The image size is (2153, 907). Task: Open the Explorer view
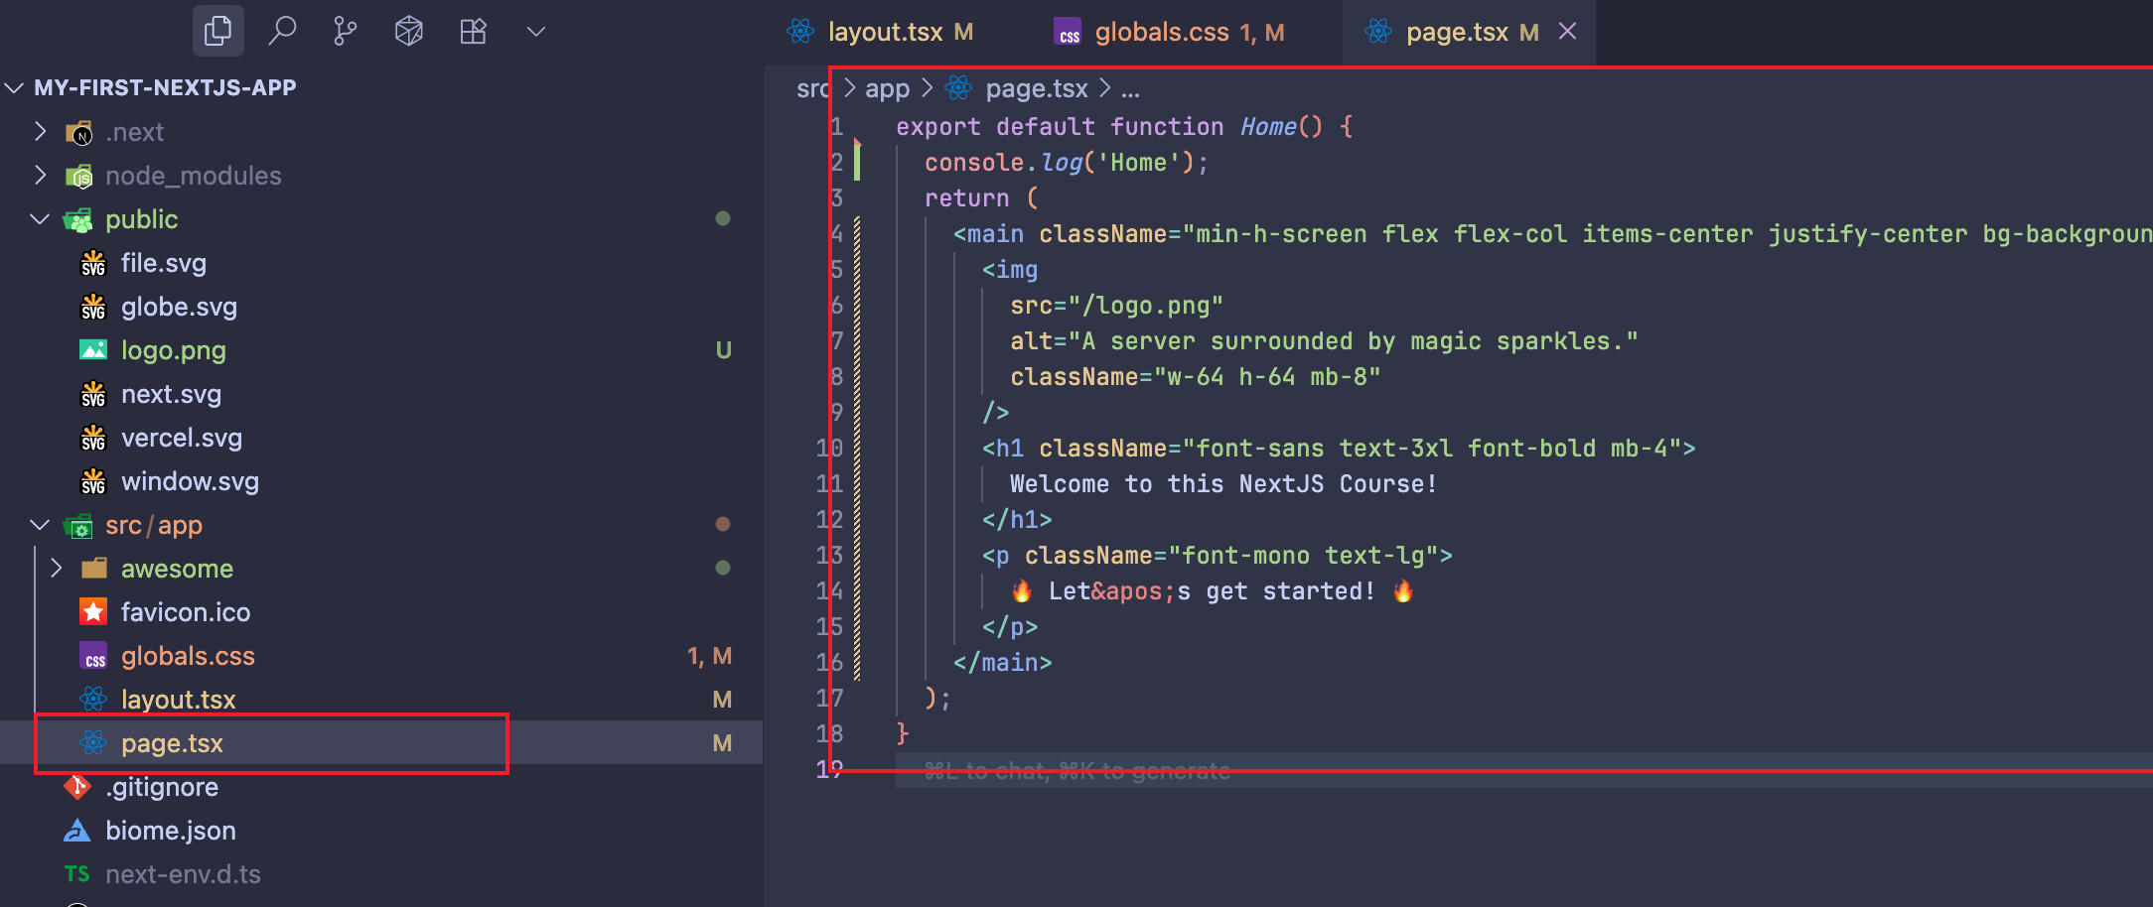tap(217, 32)
